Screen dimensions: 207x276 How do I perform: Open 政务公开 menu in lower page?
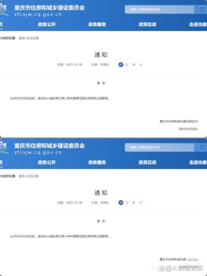tap(47, 162)
